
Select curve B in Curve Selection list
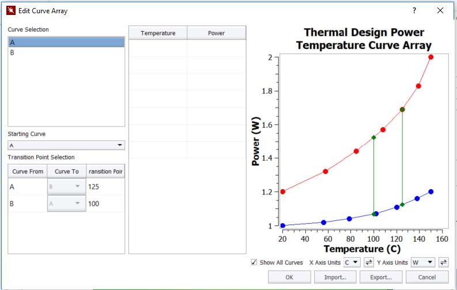[x=66, y=52]
